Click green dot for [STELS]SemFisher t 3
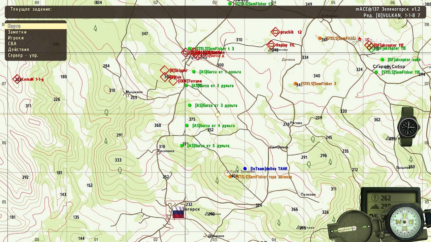This screenshot has width=431, height=242. [x=190, y=49]
